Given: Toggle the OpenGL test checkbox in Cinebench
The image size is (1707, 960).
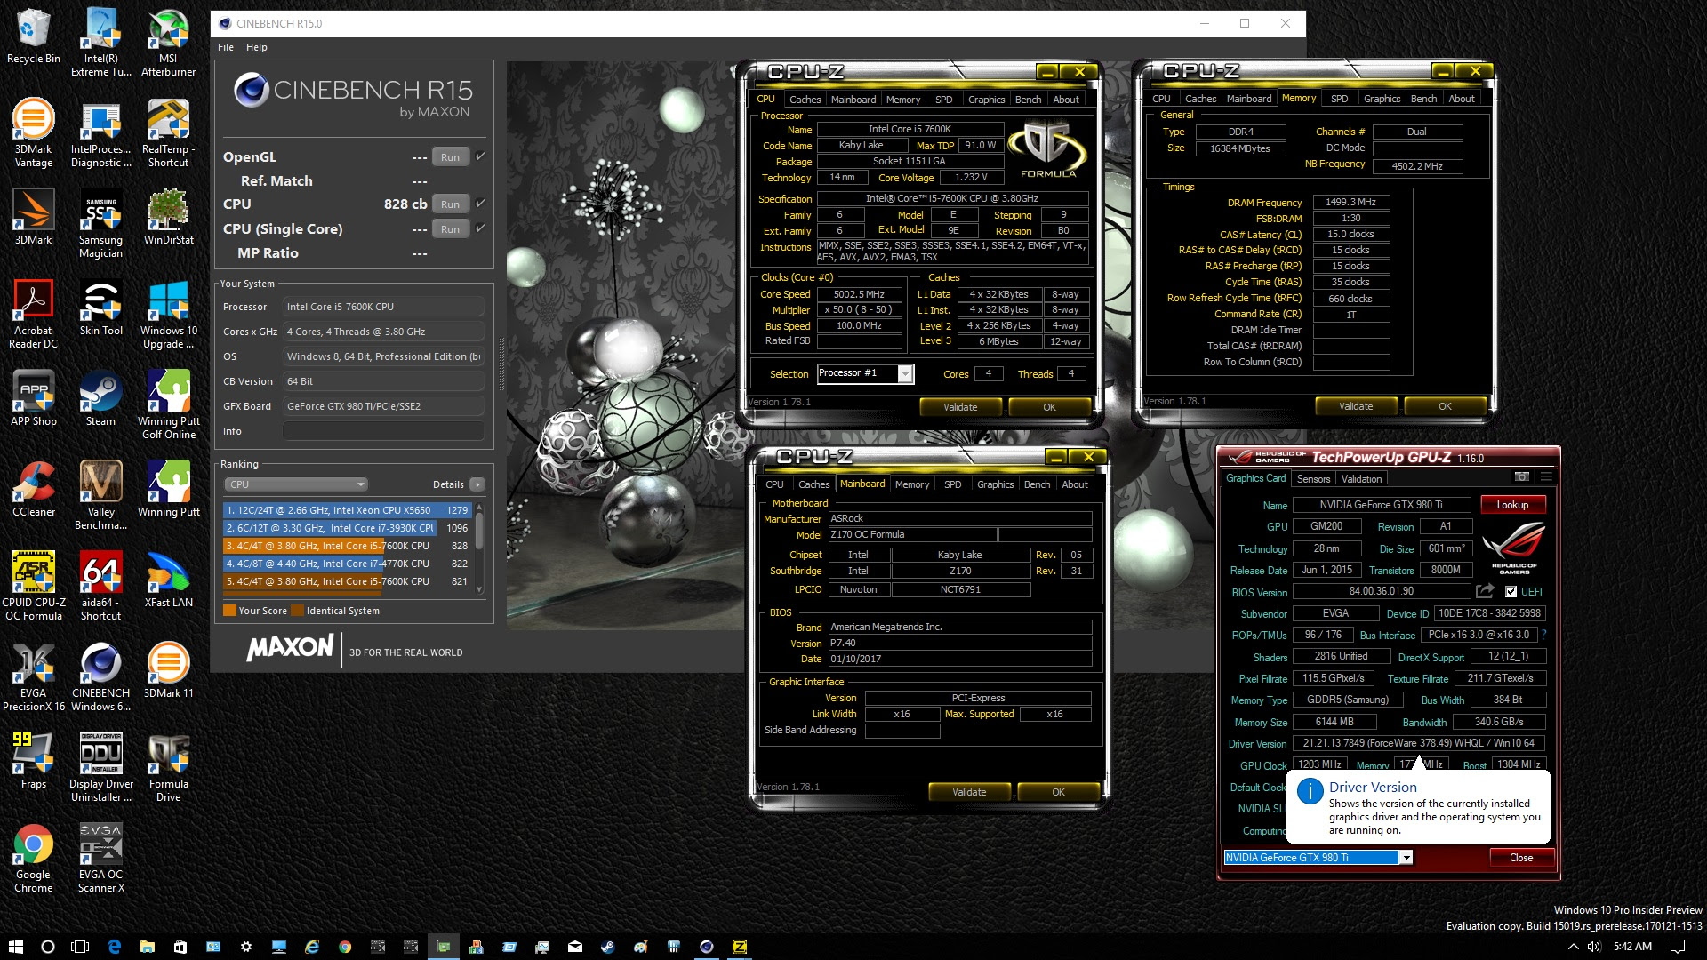Looking at the screenshot, I should pos(480,156).
